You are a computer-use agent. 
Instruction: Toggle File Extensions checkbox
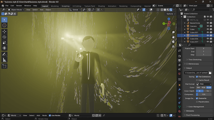pyautogui.click(x=197, y=77)
